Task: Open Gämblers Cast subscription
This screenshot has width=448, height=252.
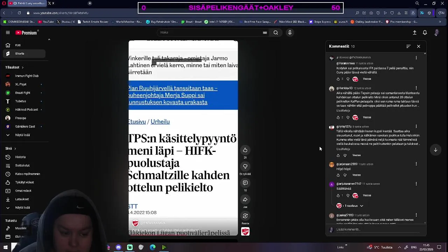Action: 24,126
